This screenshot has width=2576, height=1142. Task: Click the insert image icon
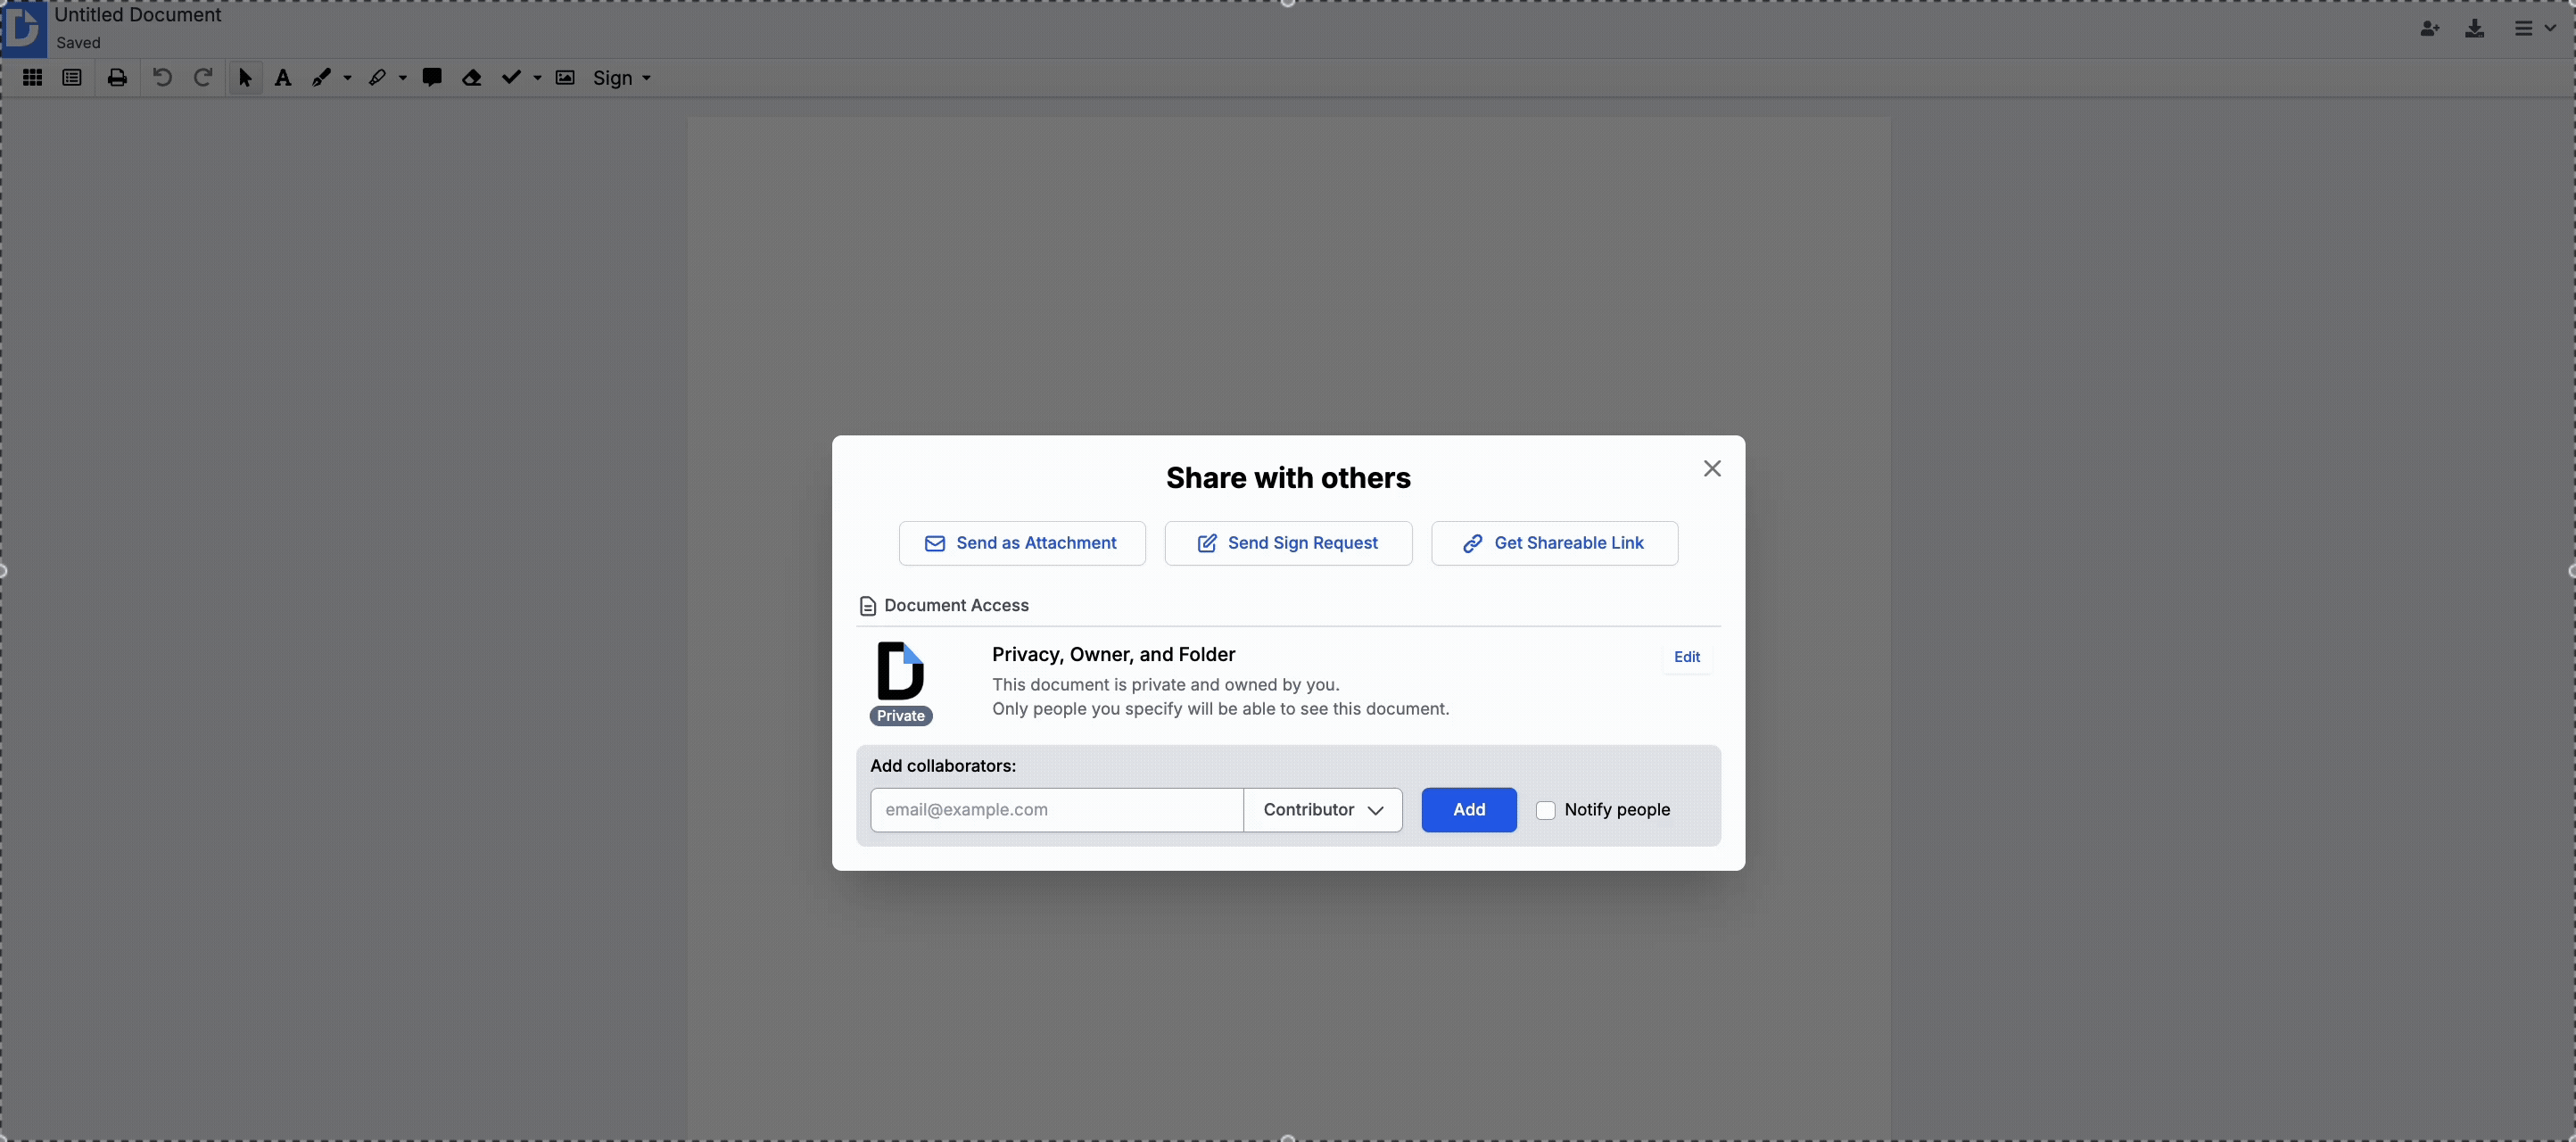pos(565,78)
